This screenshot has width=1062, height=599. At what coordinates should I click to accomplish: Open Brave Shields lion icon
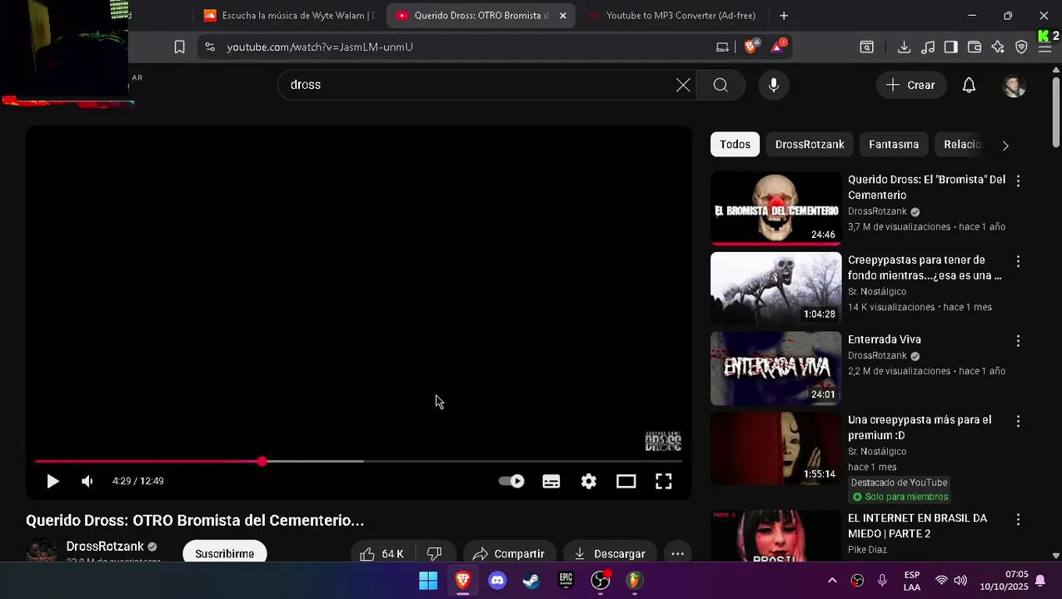[x=751, y=47]
